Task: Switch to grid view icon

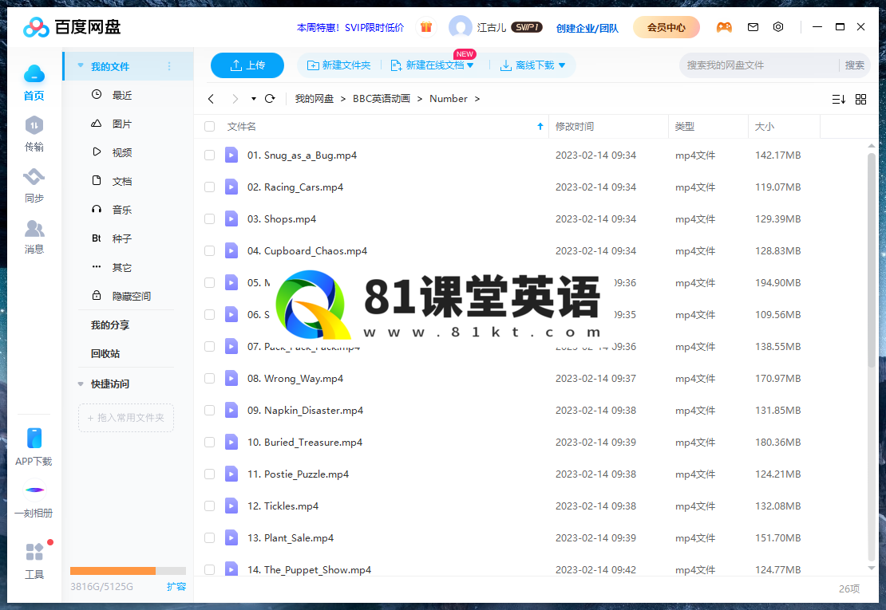Action: [860, 100]
